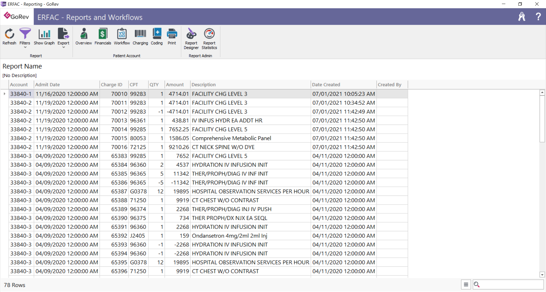546x292 pixels.
Task: Sort by the Created By column header
Action: point(392,85)
